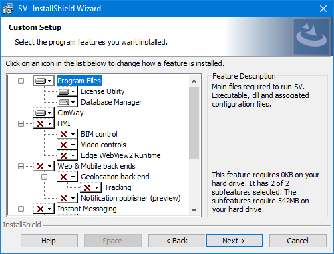Viewport: 334px width, 254px height.
Task: Open install-state dropdown for License Utility
Action: tap(67, 91)
